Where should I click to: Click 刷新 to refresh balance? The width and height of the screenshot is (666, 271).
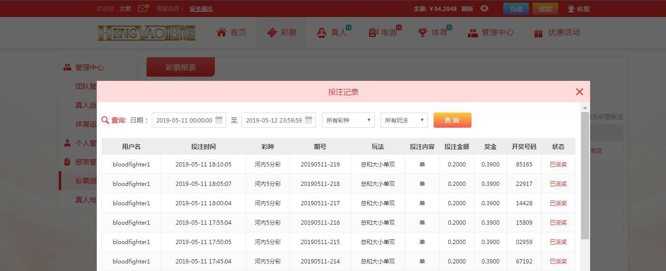pyautogui.click(x=467, y=9)
